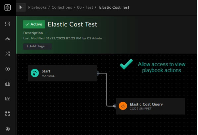
Task: Open the 00 - Test breadcrumb
Action: click(85, 7)
